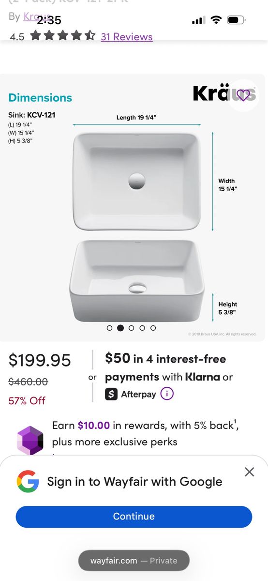Tap the Afterpay logo icon

tap(111, 394)
